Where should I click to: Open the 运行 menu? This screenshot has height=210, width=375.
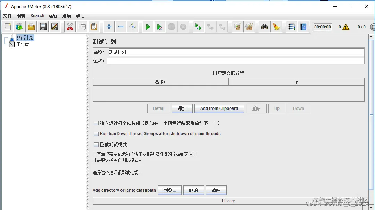53,16
